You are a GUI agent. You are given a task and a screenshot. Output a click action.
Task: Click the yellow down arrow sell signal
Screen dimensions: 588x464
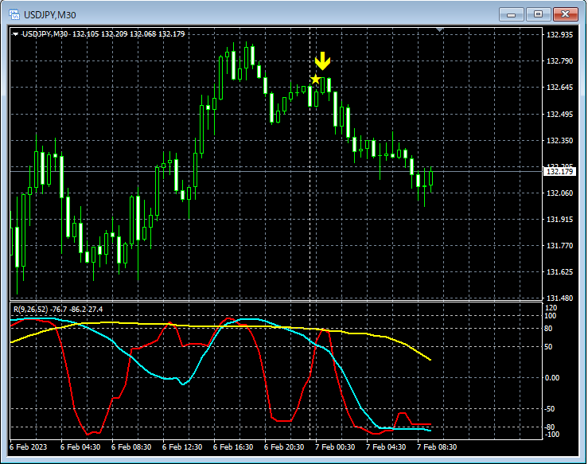pyautogui.click(x=322, y=61)
